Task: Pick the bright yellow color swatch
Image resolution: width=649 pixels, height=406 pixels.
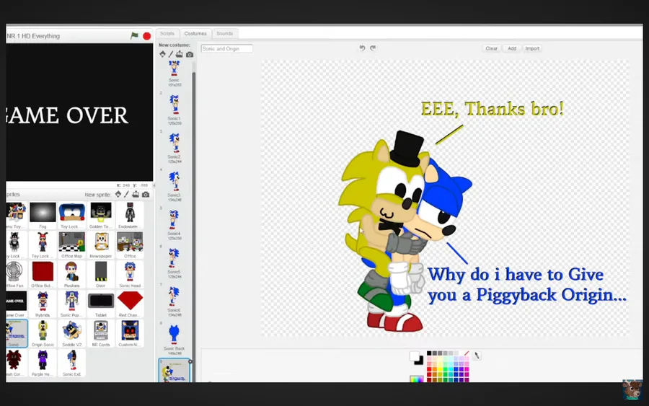Action: pos(440,369)
